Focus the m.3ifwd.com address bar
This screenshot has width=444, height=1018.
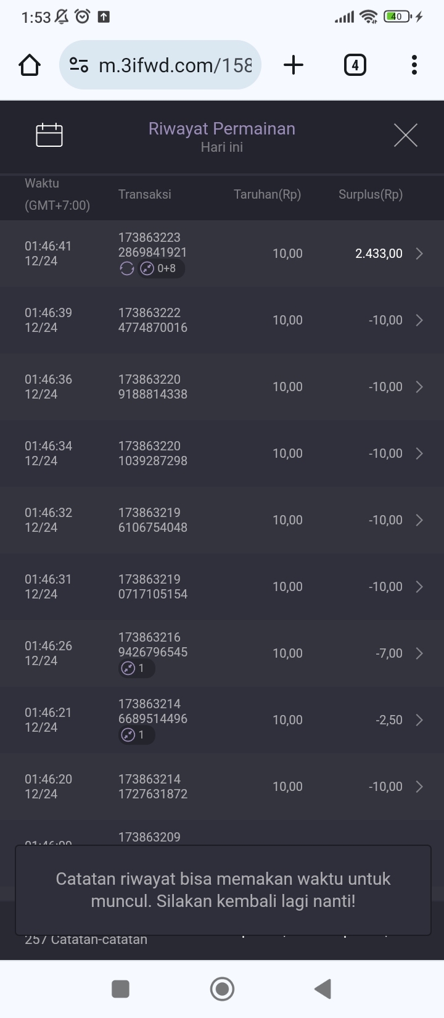(175, 65)
